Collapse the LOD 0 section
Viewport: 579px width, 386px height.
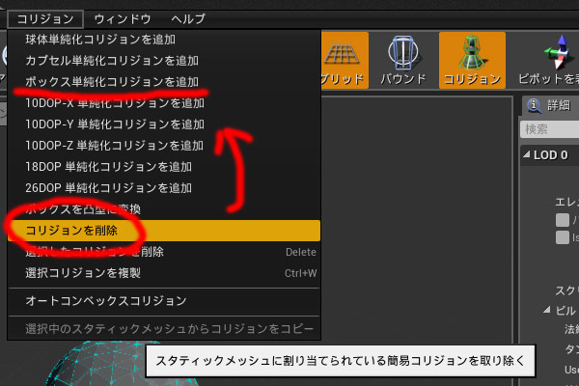(x=527, y=154)
